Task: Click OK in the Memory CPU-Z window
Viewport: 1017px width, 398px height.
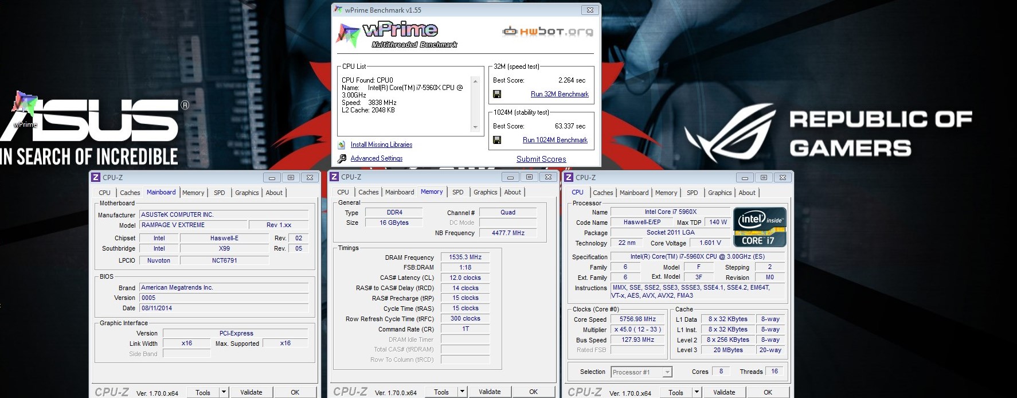Action: tap(533, 392)
